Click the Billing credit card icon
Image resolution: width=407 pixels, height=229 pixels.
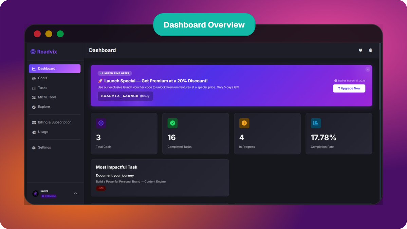coord(34,123)
